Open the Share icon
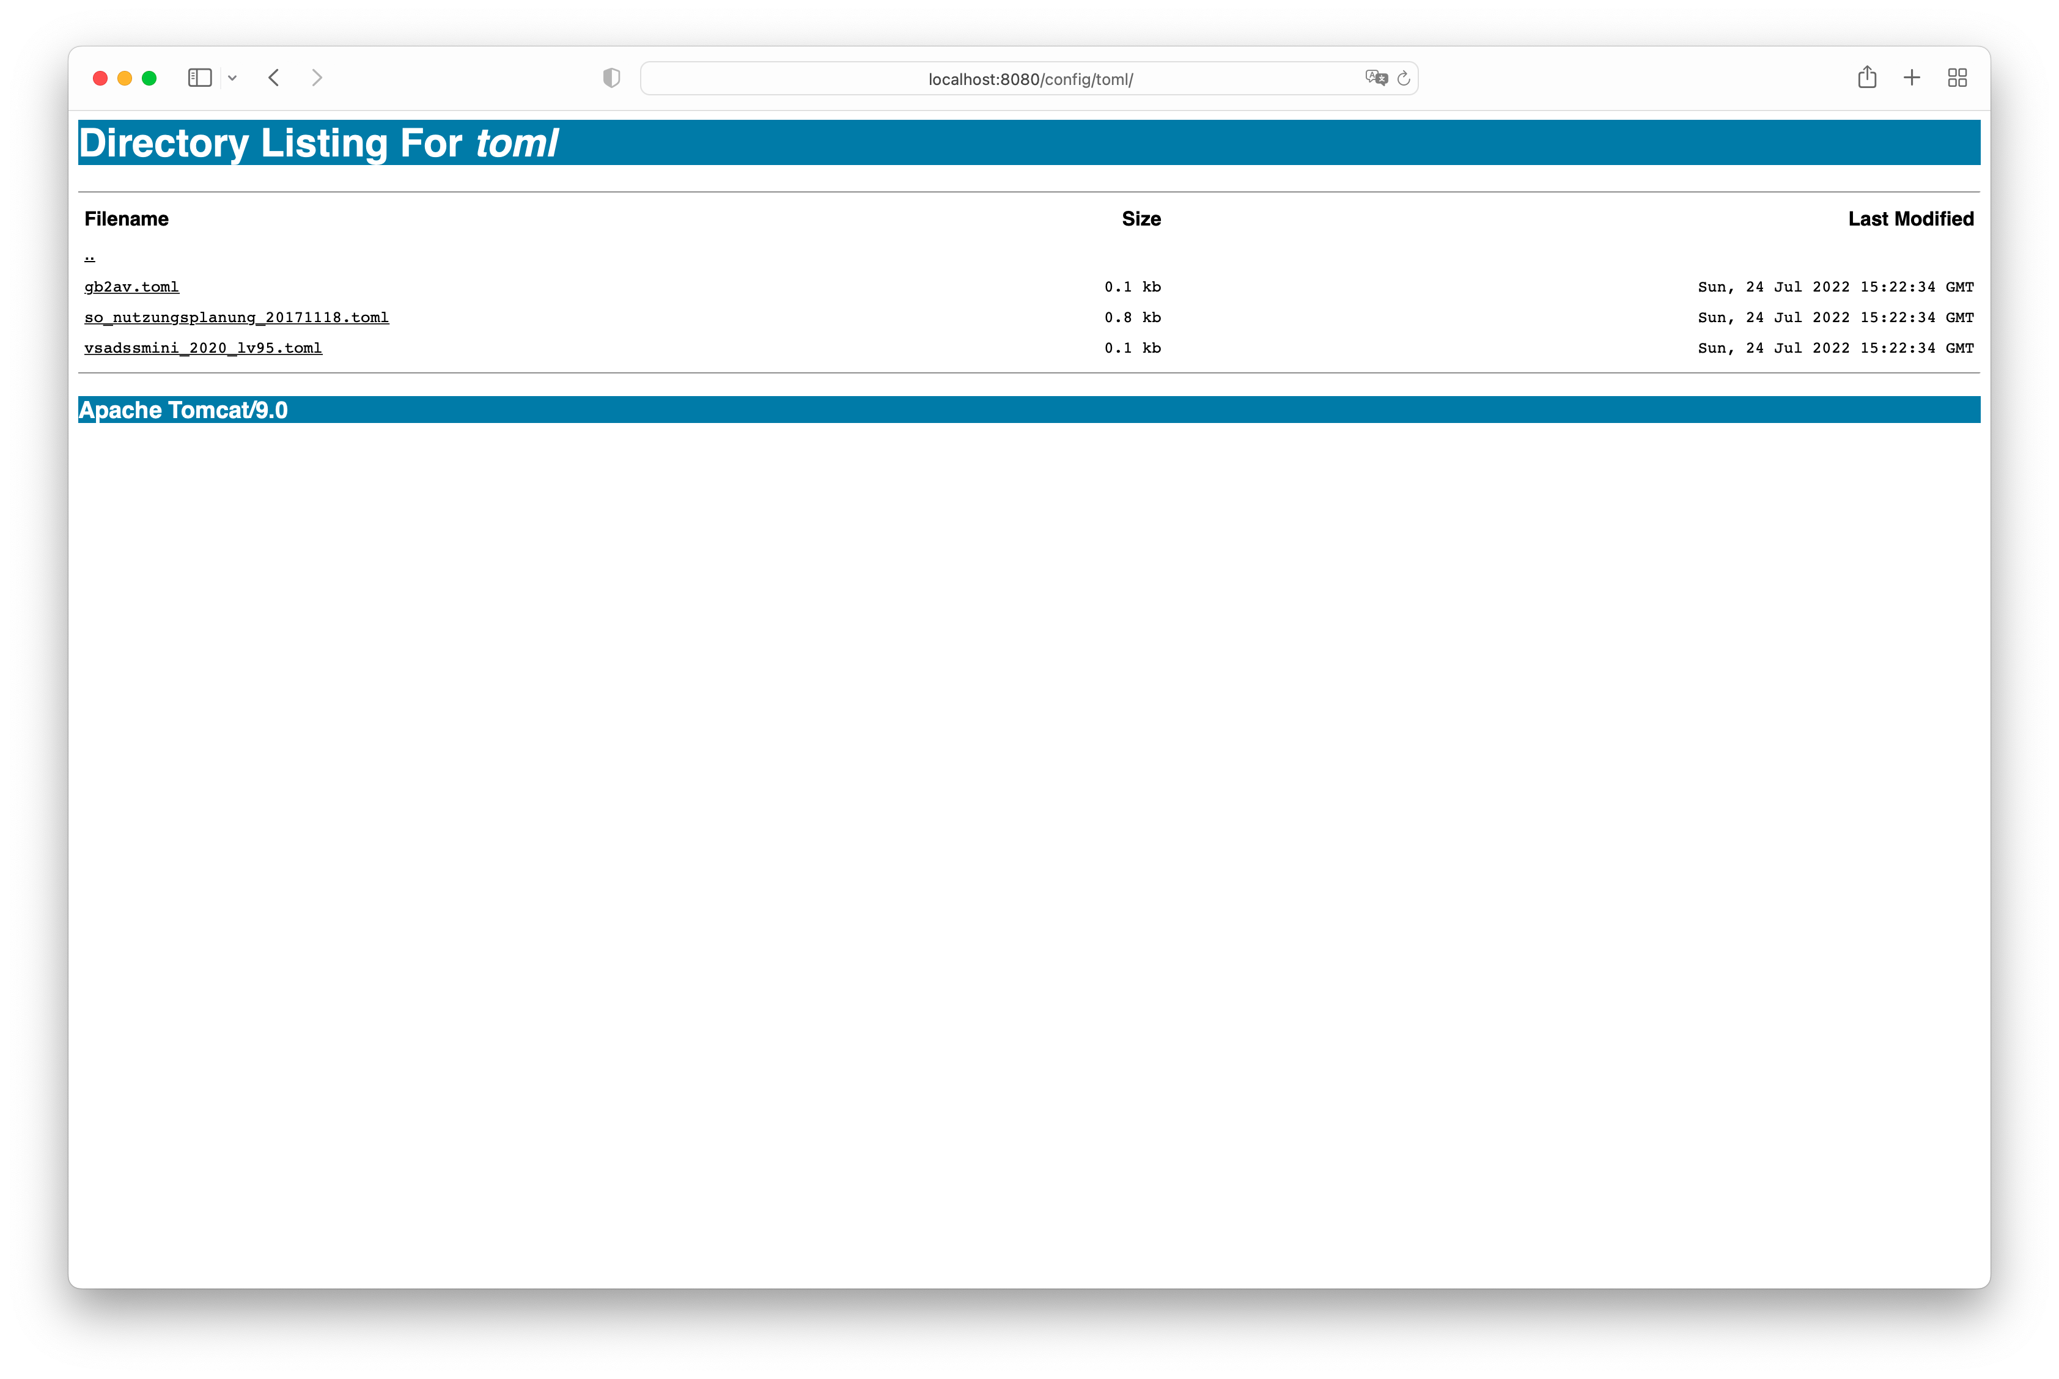Screen dimensions: 2059x1379 (1866, 78)
